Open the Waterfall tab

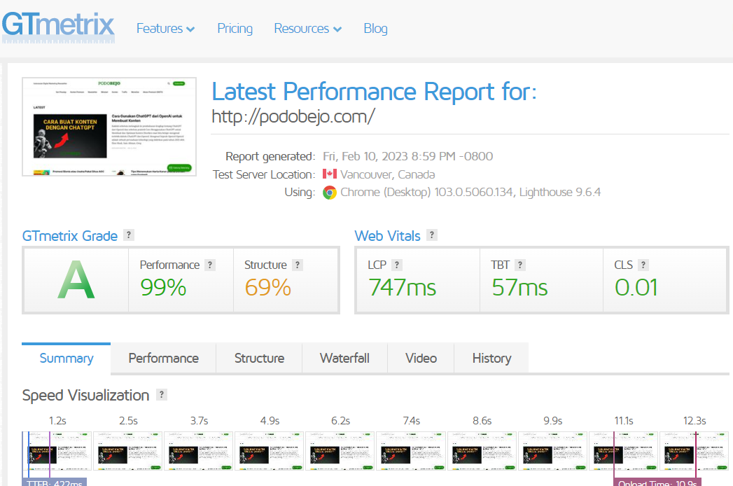pos(344,359)
